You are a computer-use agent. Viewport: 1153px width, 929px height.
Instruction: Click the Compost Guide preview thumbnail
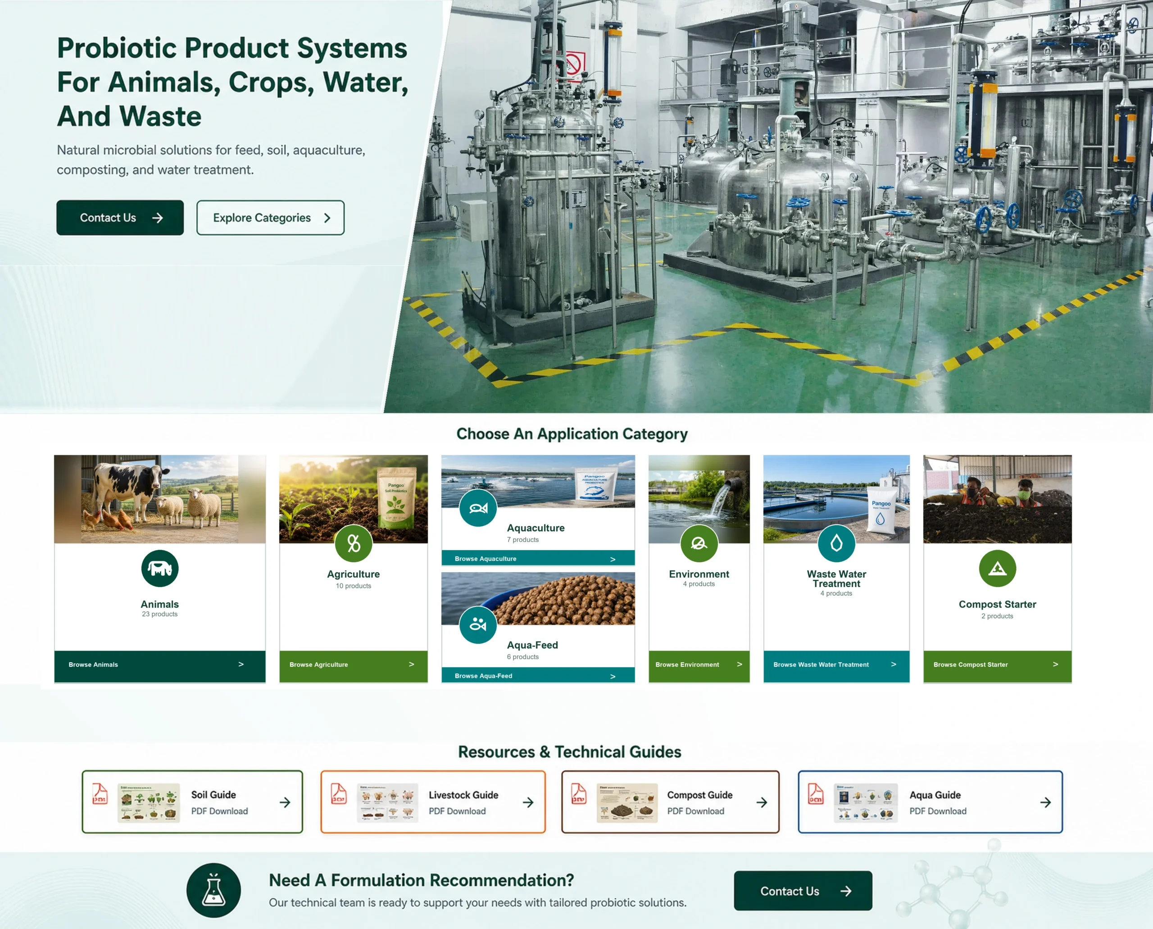pyautogui.click(x=627, y=803)
